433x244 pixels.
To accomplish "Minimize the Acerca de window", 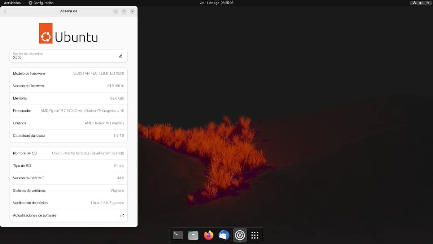I will [x=115, y=11].
